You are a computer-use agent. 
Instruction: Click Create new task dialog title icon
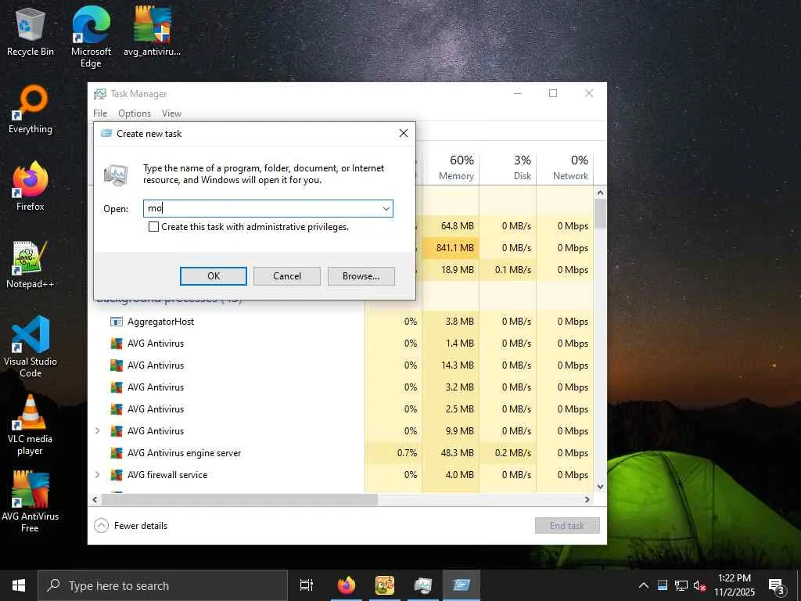(106, 133)
